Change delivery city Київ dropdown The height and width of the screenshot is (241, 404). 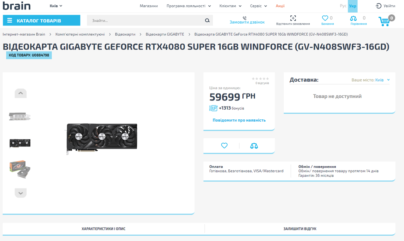[x=383, y=80]
